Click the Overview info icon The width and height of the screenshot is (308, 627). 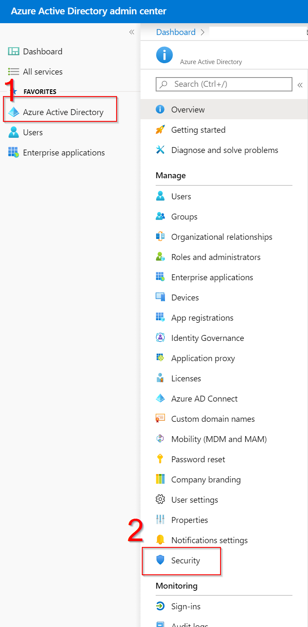pos(160,110)
